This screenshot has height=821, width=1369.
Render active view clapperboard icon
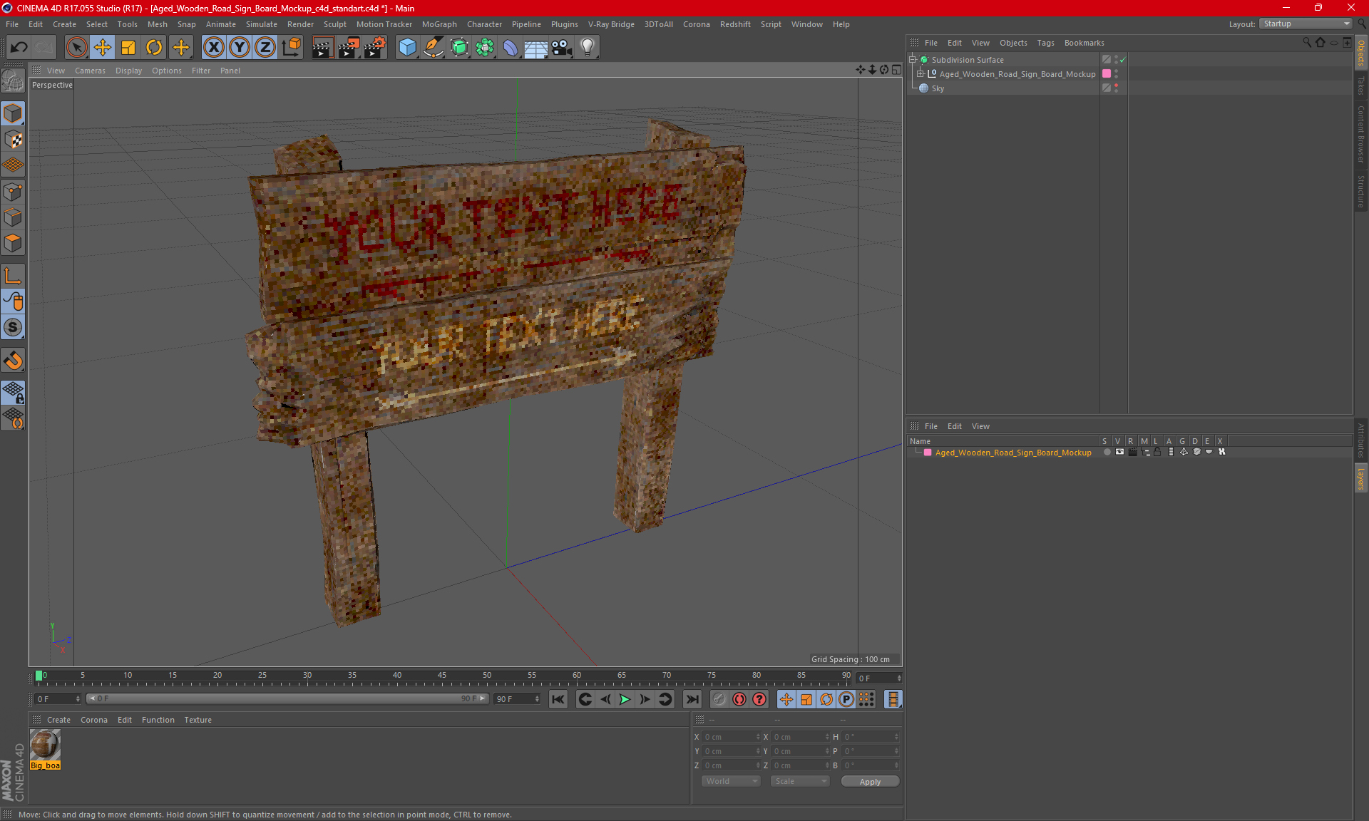click(x=322, y=47)
